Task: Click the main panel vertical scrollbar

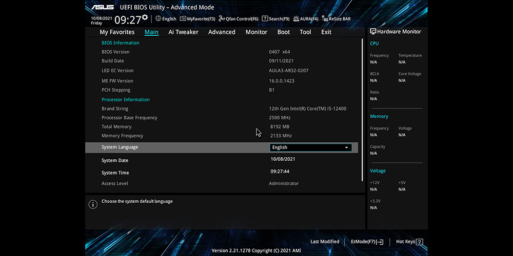Action: tap(362, 110)
